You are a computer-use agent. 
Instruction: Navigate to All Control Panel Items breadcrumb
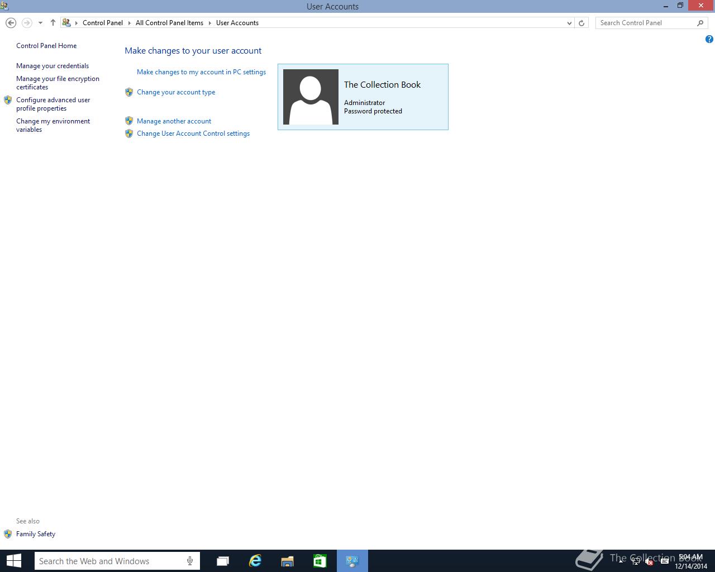click(x=169, y=23)
